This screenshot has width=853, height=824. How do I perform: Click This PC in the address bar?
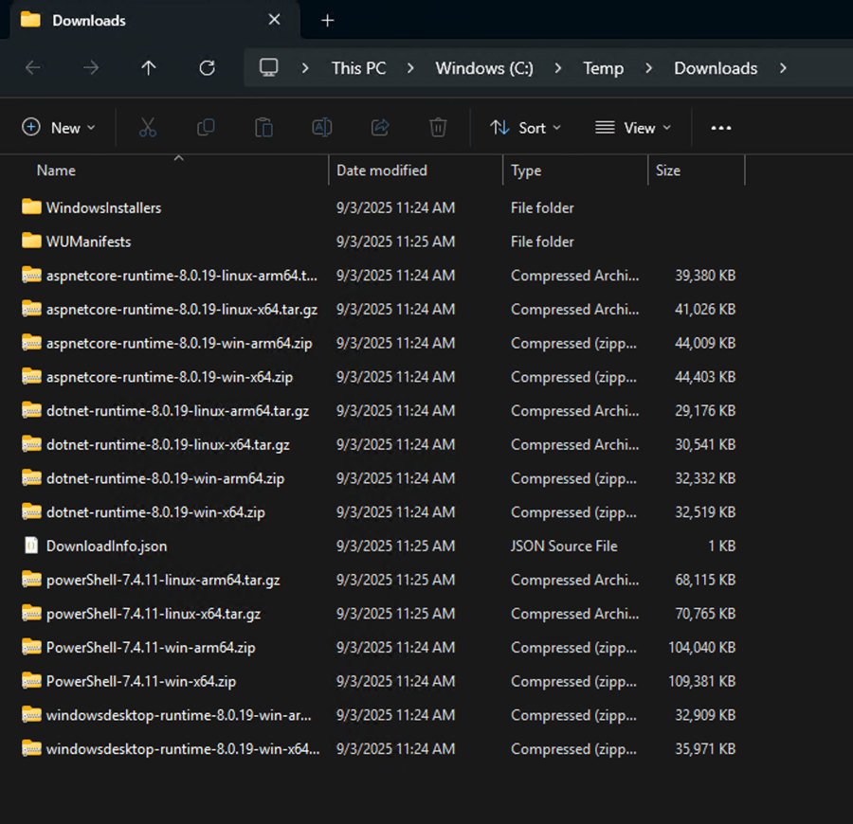[358, 68]
